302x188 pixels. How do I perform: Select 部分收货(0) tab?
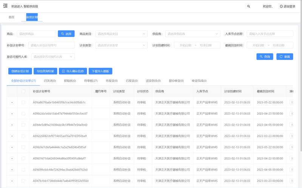coord(176,81)
